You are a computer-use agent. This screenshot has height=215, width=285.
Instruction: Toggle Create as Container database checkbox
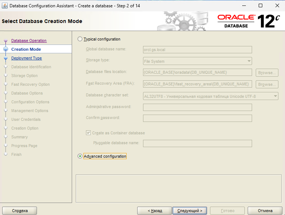tap(88, 133)
